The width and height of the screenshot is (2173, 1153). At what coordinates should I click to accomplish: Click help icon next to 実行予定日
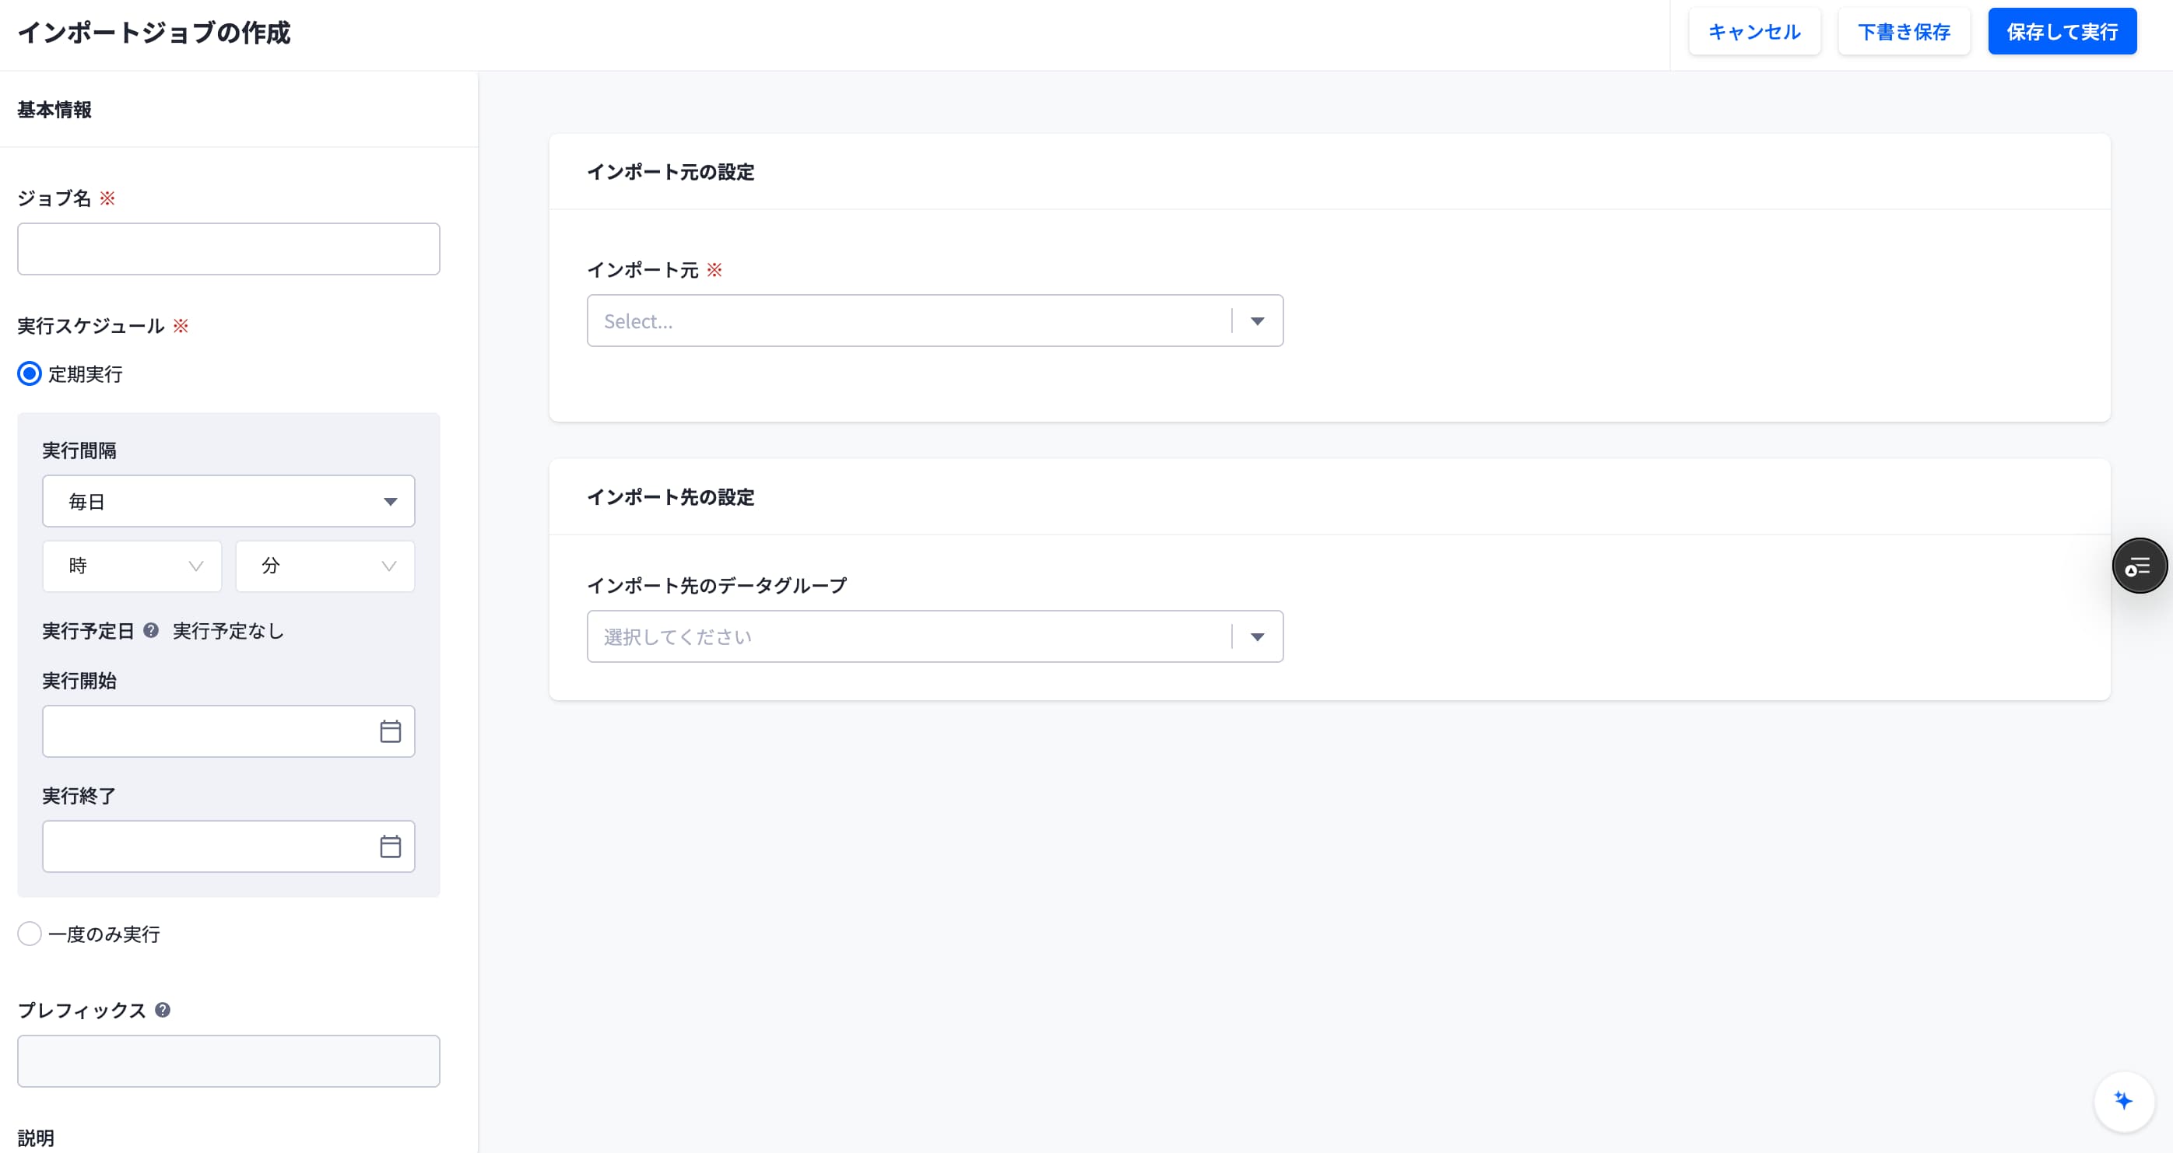point(151,630)
